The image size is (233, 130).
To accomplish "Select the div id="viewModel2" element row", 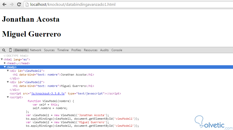I will point(27,82).
